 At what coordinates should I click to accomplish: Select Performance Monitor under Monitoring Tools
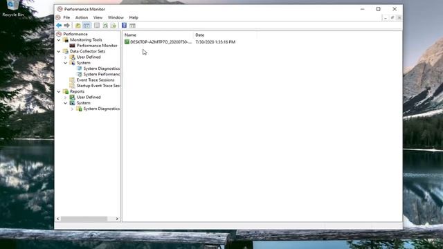click(97, 46)
